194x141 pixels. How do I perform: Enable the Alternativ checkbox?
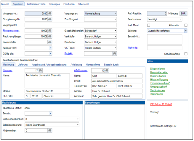pos(186,25)
